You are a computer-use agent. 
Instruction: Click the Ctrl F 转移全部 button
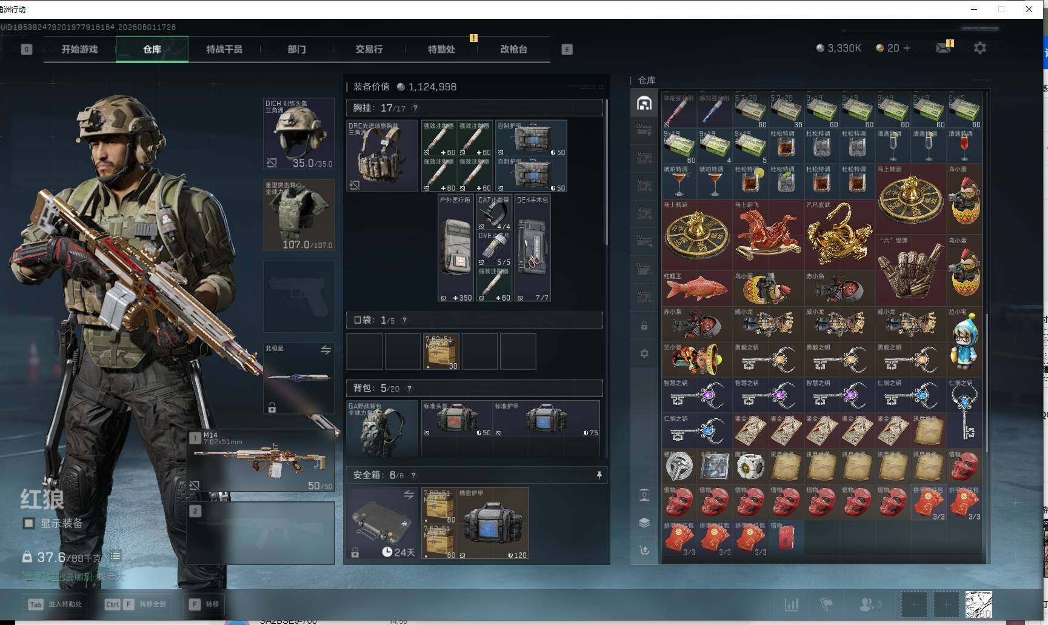coord(136,604)
